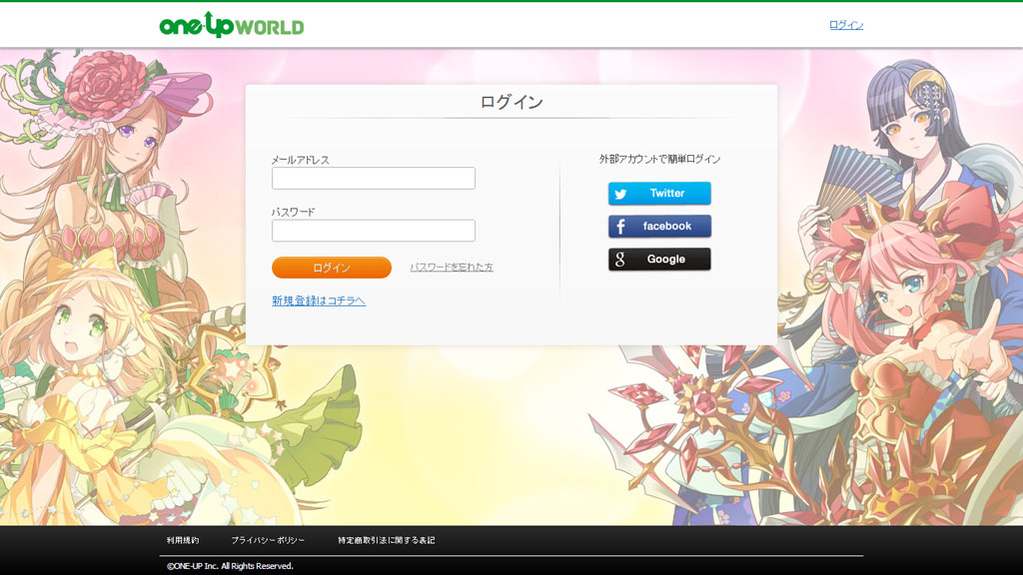Click the ログイン link in the header
This screenshot has height=575, width=1023.
(x=846, y=25)
